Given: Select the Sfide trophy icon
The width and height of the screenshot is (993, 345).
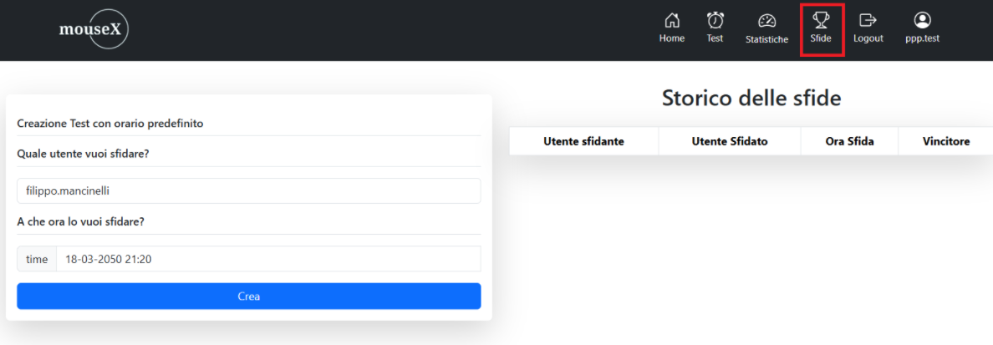Looking at the screenshot, I should pos(821,20).
